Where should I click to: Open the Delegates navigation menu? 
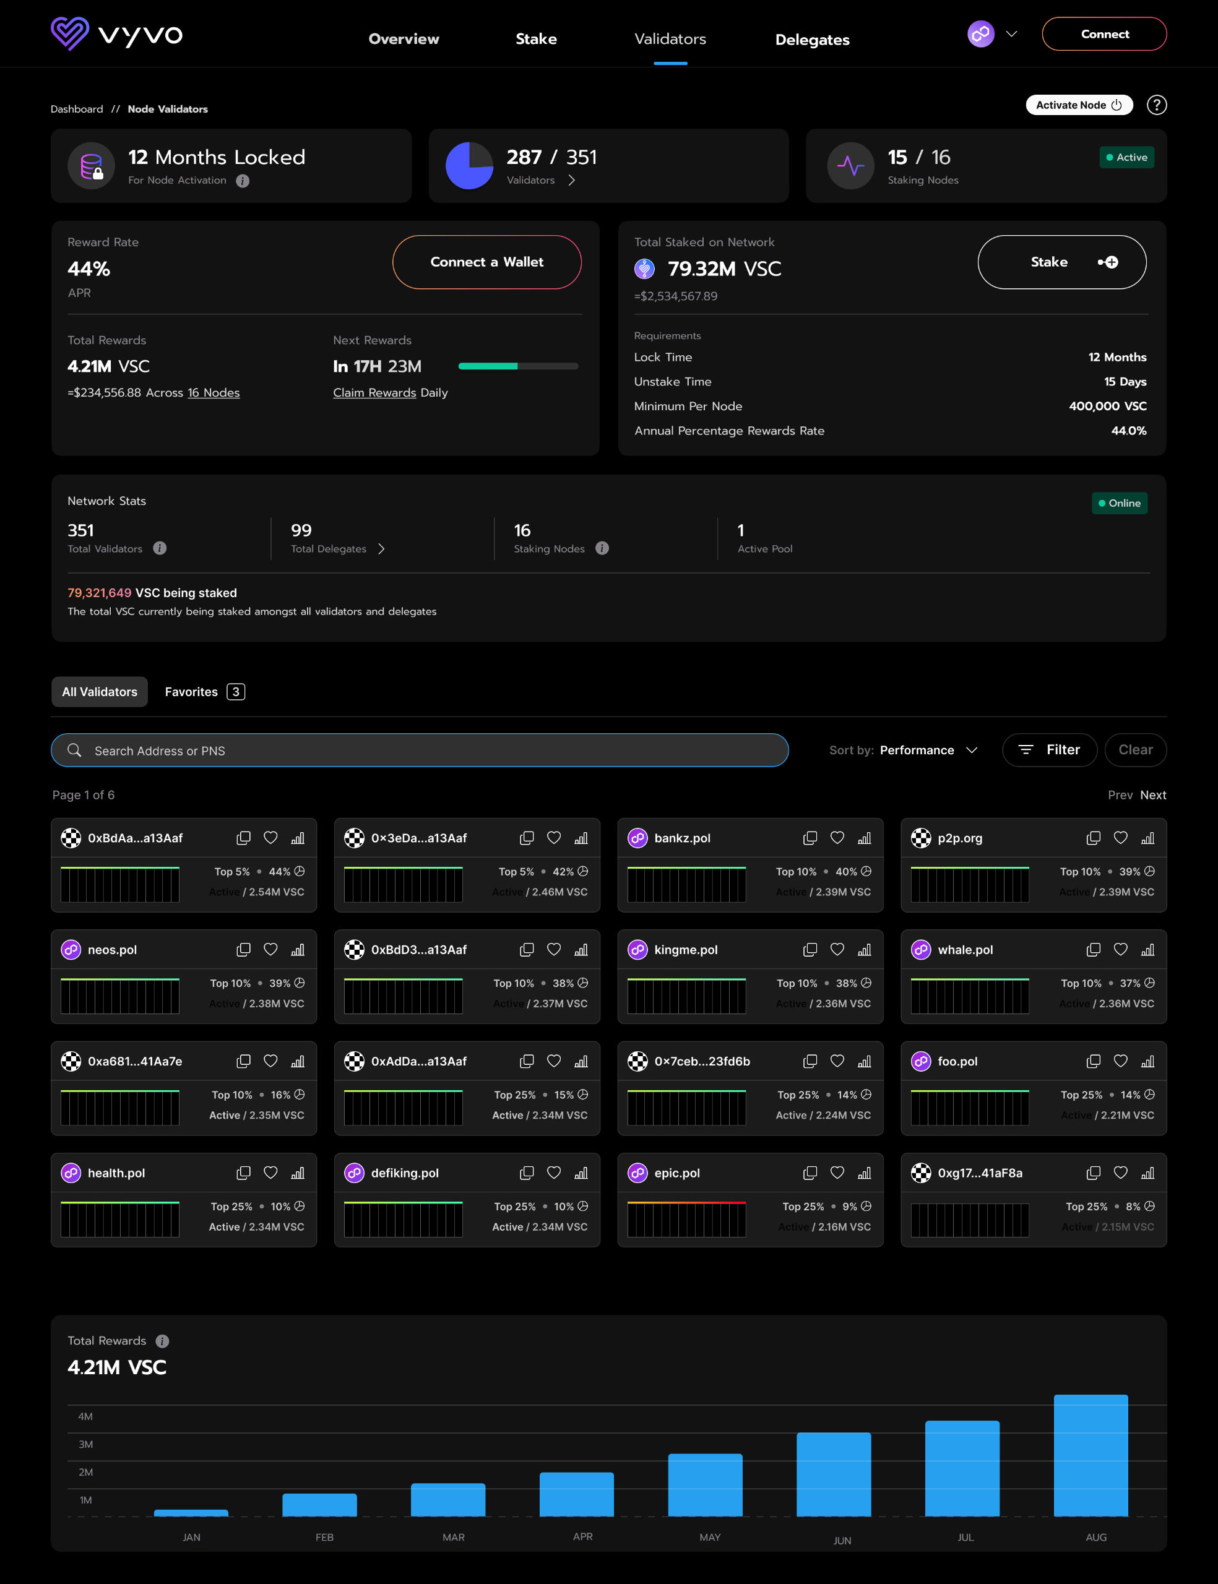point(812,40)
